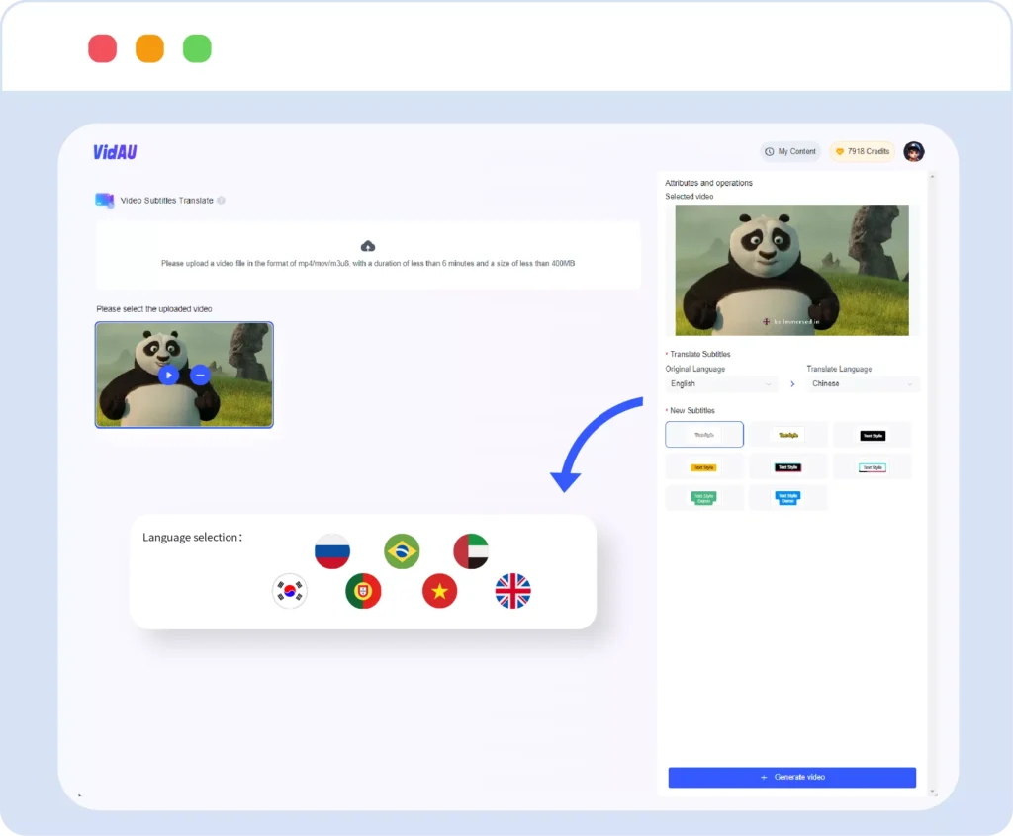Click the Language selection label
The image size is (1013, 836).
click(x=192, y=538)
